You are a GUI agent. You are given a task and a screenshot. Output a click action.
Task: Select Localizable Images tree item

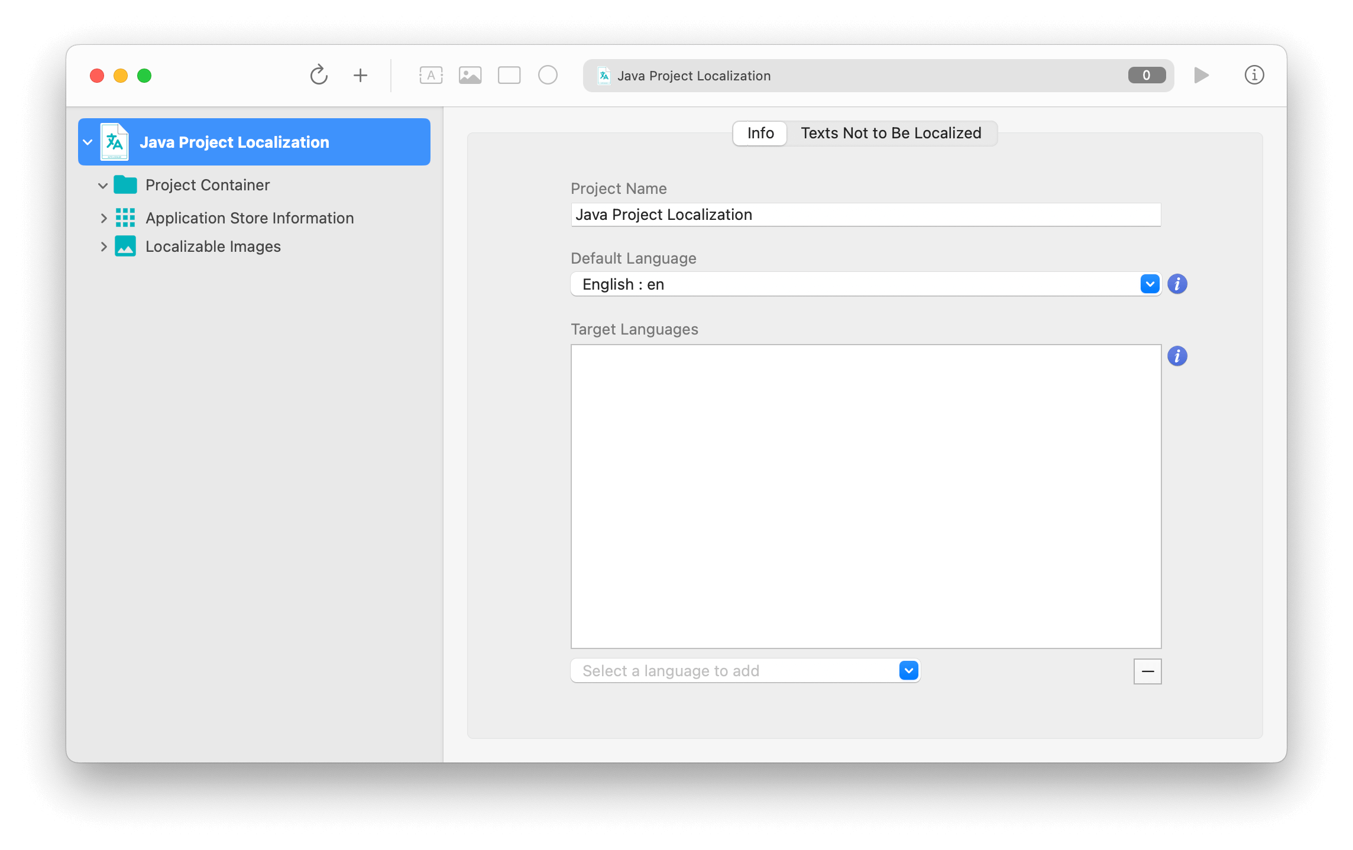pyautogui.click(x=213, y=246)
